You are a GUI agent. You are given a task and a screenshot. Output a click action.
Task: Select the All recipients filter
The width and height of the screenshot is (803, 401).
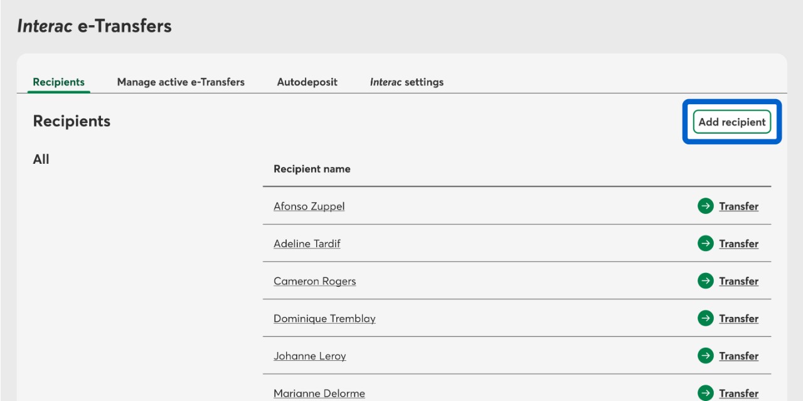(x=41, y=159)
